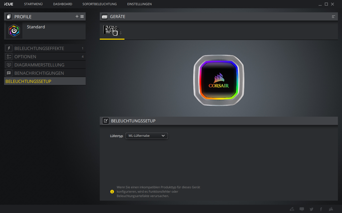This screenshot has width=342, height=213.
Task: Click the Beleuchtungssetup edit header icon
Action: pyautogui.click(x=106, y=121)
